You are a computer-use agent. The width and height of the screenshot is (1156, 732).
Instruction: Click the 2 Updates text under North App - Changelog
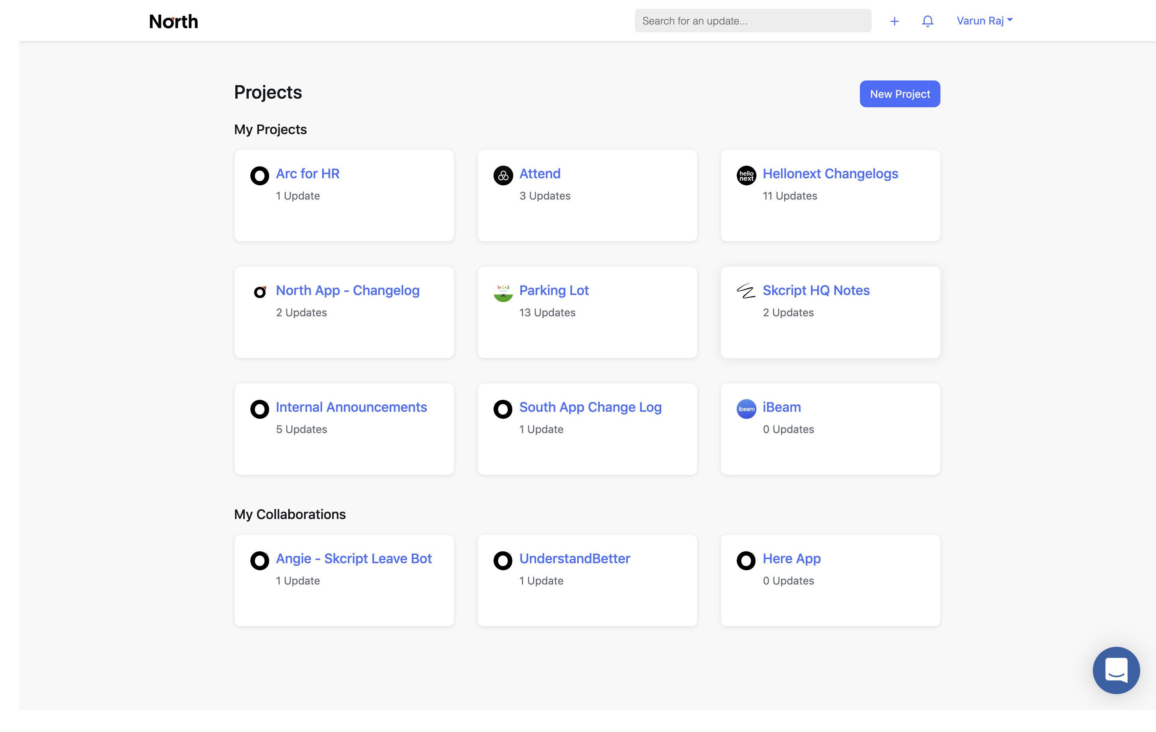[302, 312]
